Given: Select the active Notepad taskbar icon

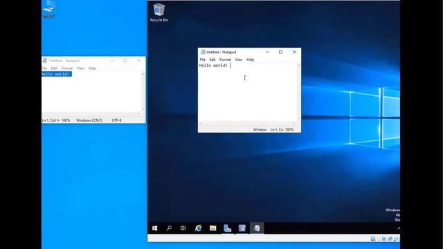Looking at the screenshot, I should (257, 228).
